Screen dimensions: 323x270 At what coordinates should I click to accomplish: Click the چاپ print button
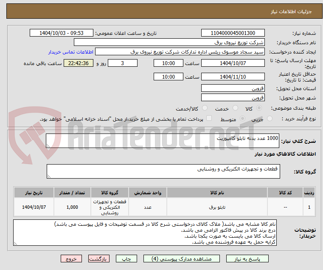tap(126, 259)
